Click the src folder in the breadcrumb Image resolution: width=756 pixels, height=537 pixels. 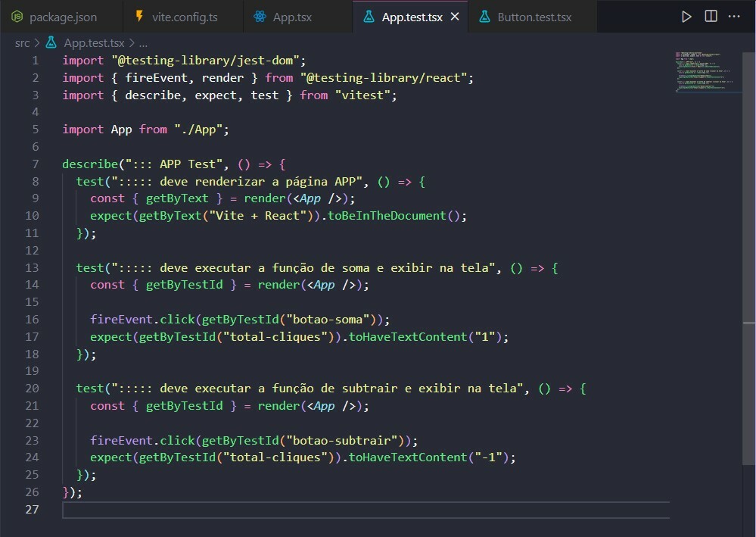23,43
